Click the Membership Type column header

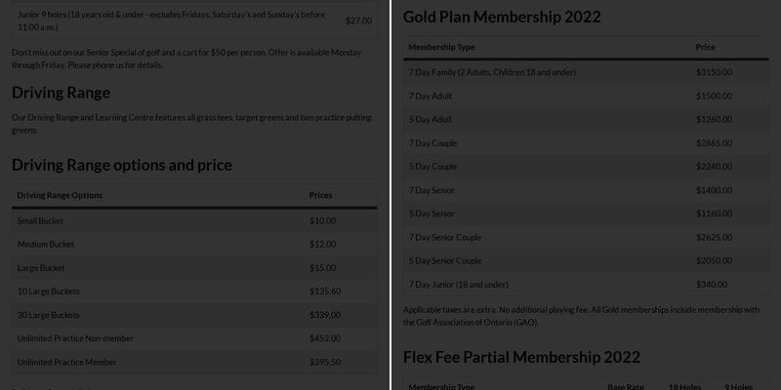[441, 48]
